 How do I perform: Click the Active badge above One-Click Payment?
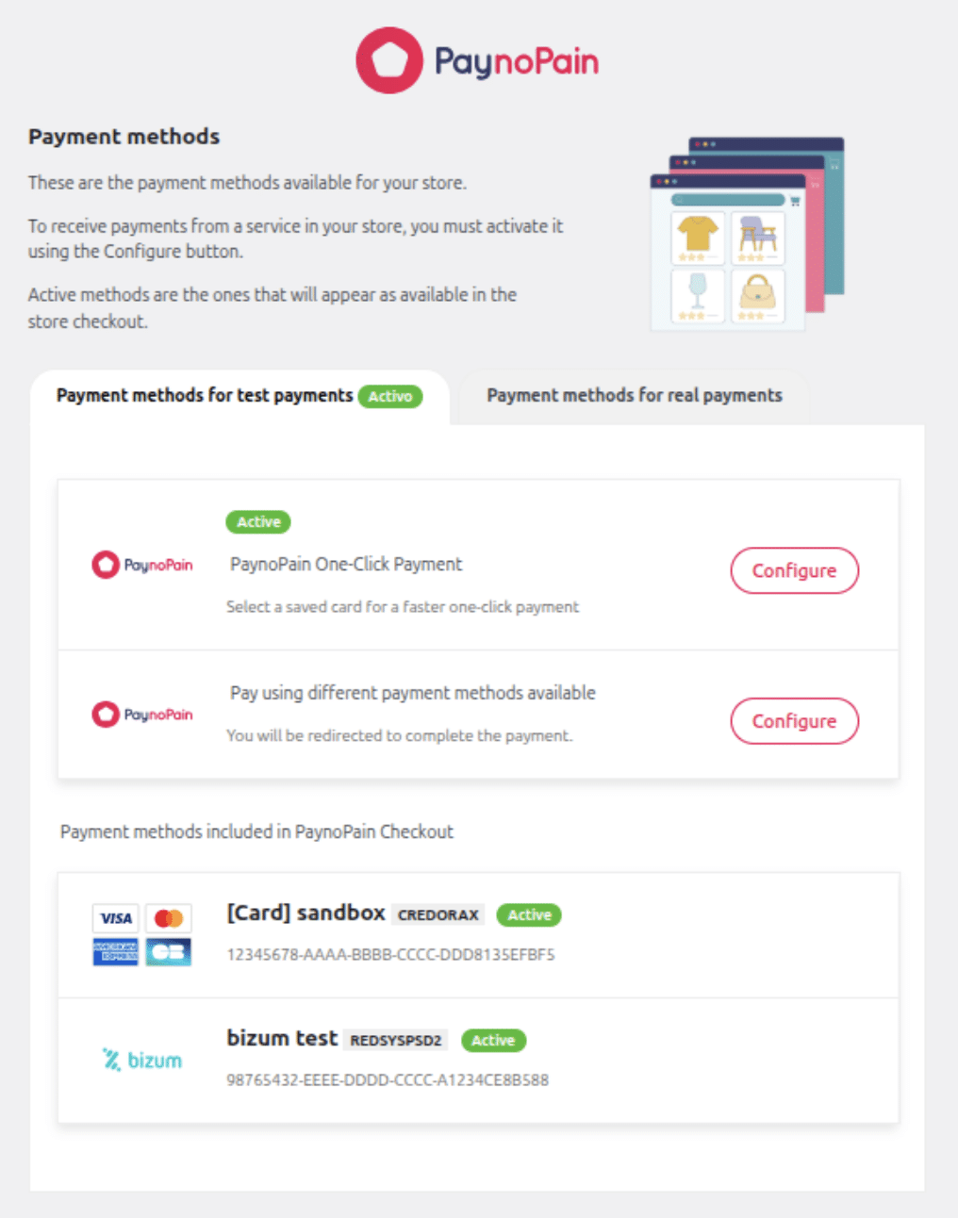coord(258,521)
